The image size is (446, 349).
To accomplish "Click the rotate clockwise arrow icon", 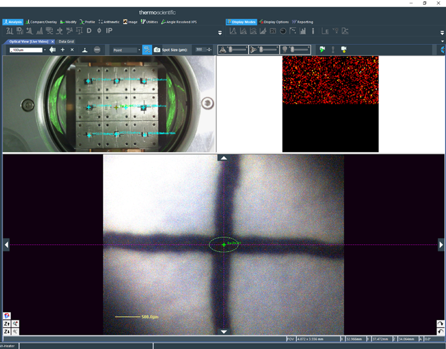I will tap(441, 324).
